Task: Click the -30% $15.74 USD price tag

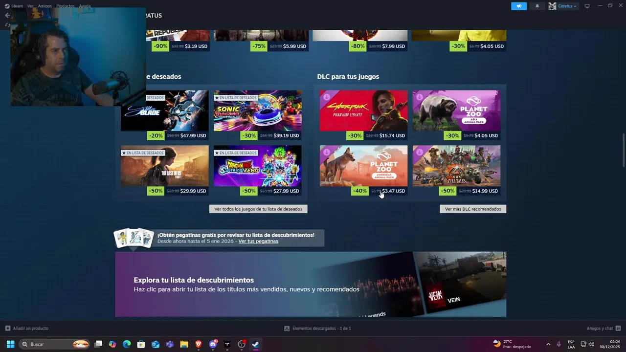Action: [x=377, y=135]
